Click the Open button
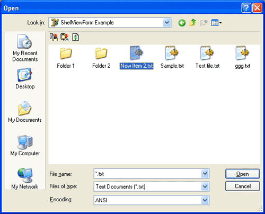 pyautogui.click(x=243, y=174)
